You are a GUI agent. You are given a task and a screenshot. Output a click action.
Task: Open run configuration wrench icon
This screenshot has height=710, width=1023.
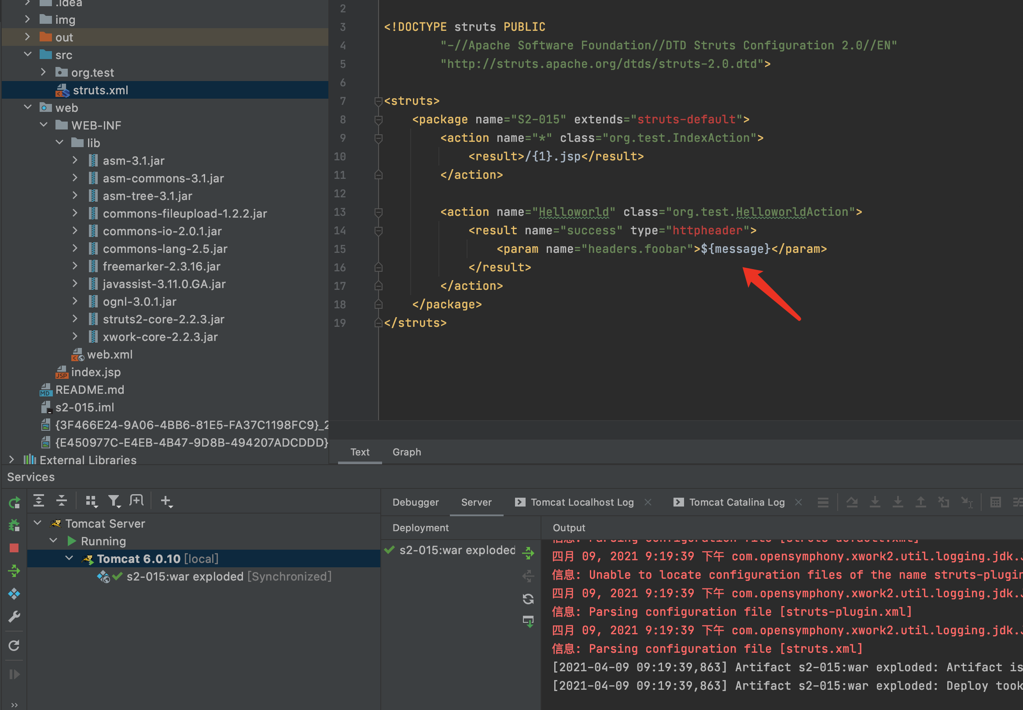pos(14,617)
